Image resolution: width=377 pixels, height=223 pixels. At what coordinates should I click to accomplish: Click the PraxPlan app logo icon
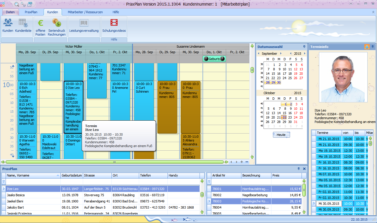click(3, 4)
